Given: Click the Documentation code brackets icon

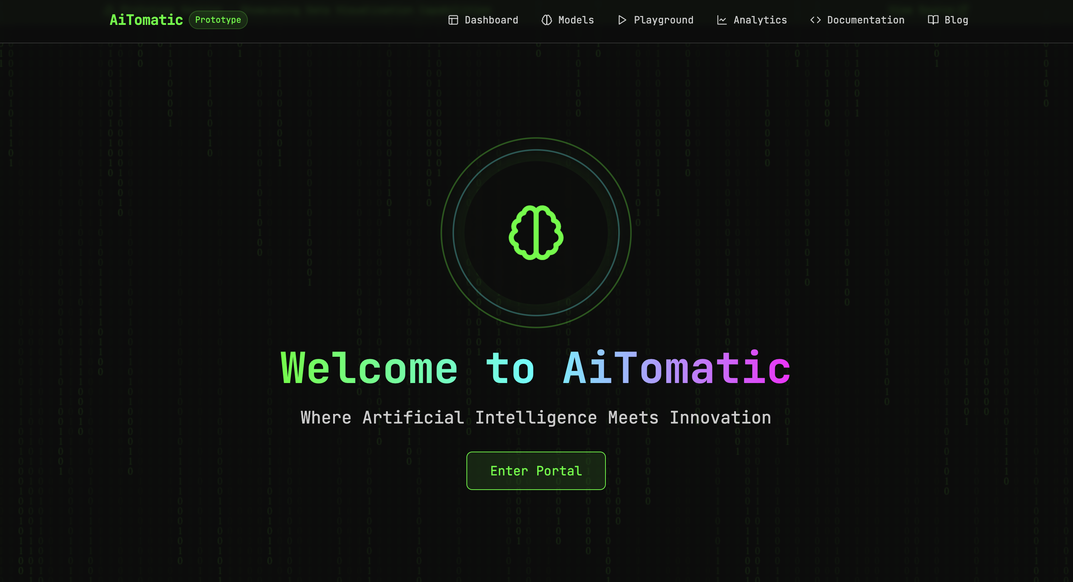Looking at the screenshot, I should (x=815, y=20).
